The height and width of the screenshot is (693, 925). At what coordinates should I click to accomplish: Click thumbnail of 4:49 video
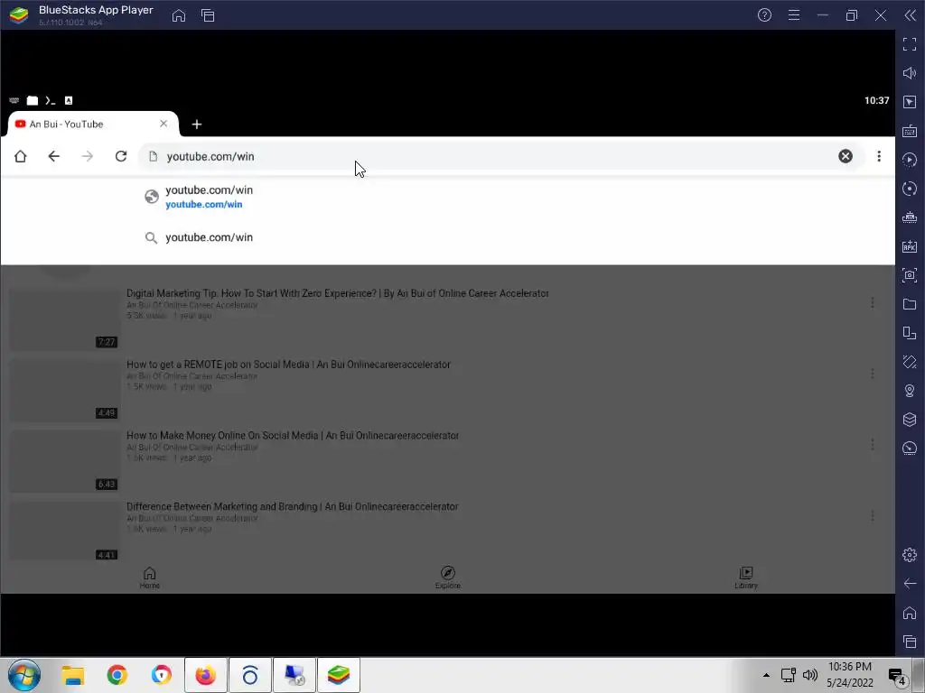(x=65, y=390)
